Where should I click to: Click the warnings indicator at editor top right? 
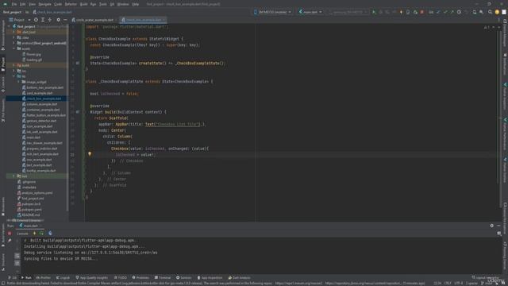(487, 27)
